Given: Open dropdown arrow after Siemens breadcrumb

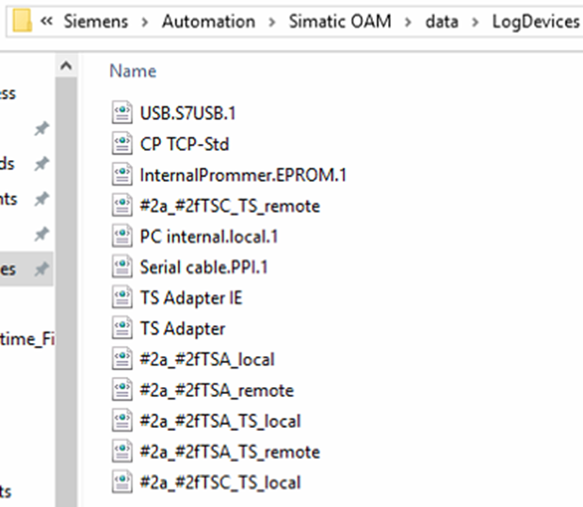Looking at the screenshot, I should (x=143, y=22).
